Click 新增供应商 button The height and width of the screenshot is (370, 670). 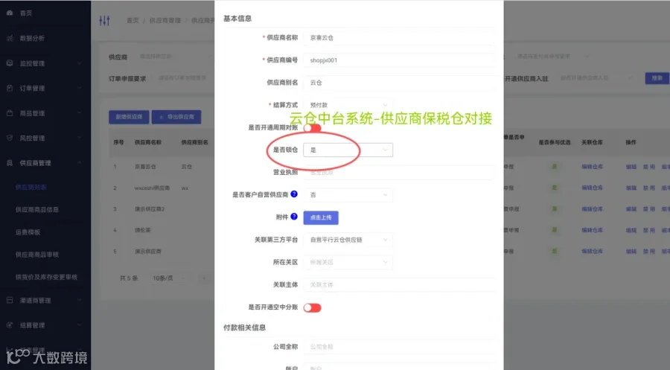point(129,117)
